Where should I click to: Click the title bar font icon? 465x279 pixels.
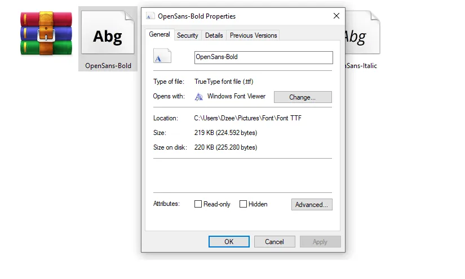[150, 16]
